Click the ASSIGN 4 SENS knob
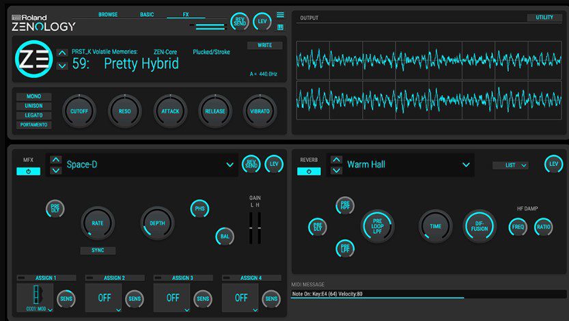 pyautogui.click(x=271, y=299)
